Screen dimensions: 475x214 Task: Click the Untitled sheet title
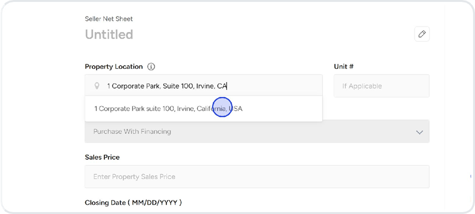pos(109,34)
